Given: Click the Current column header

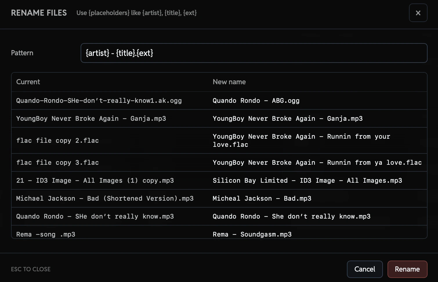Looking at the screenshot, I should pyautogui.click(x=28, y=82).
